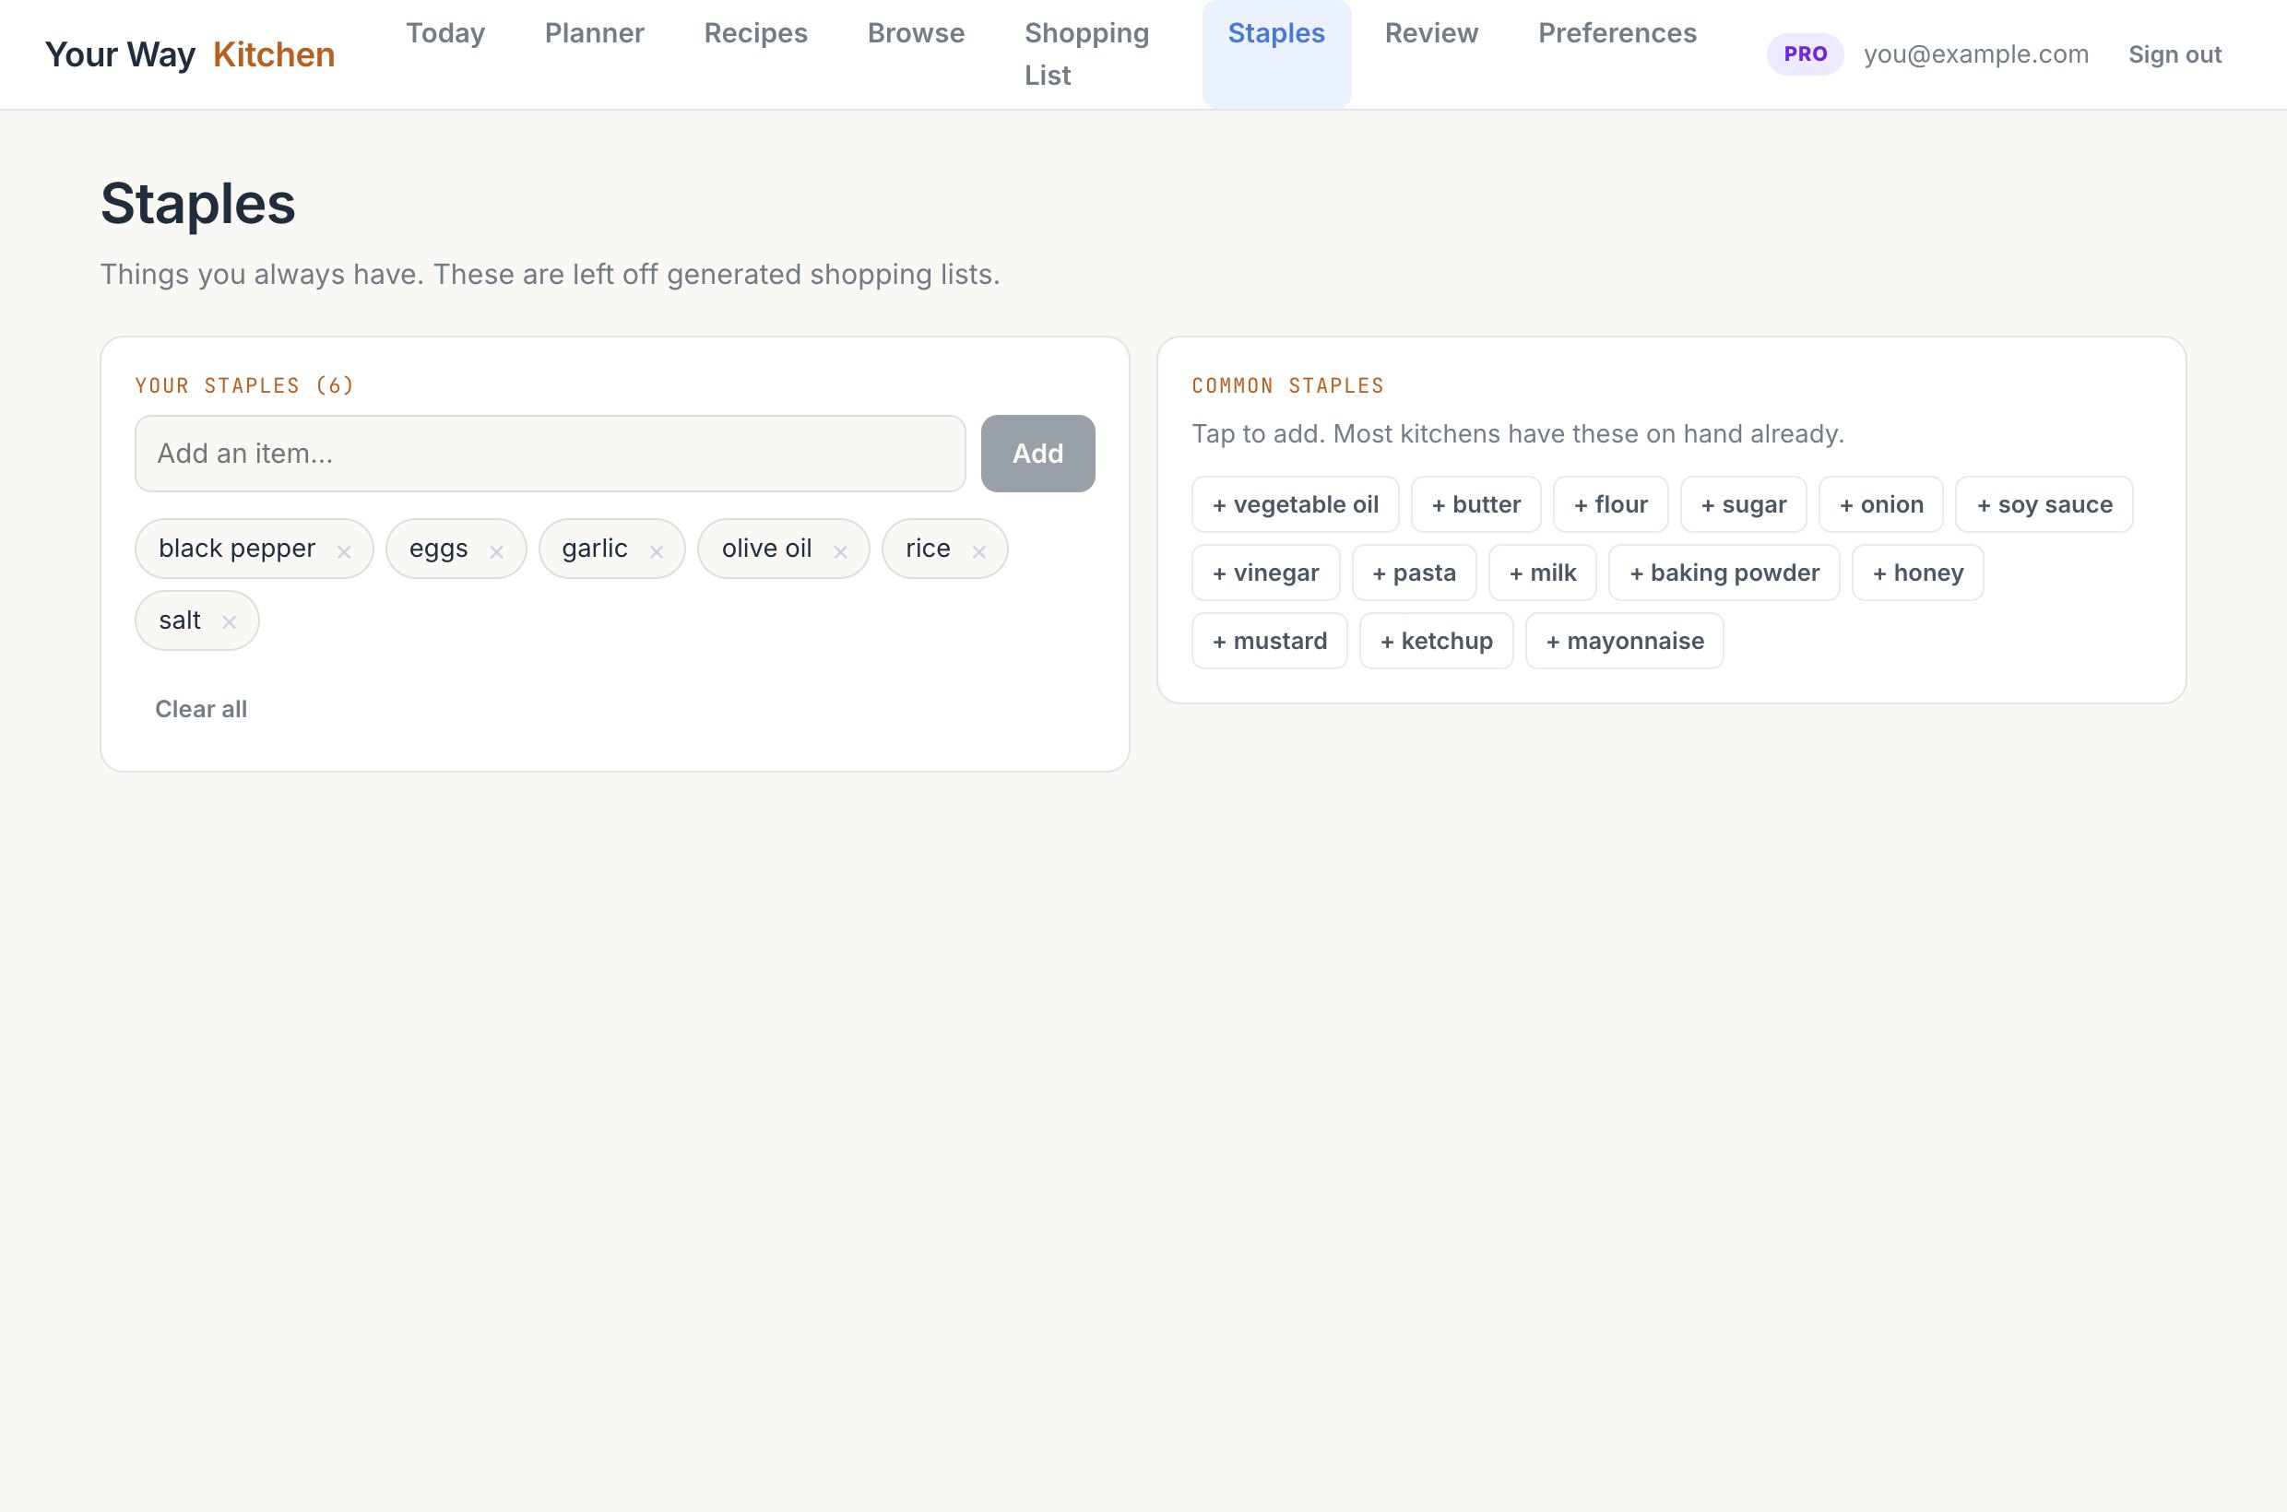Open the Preferences tab
Viewport: 2287px width, 1512px height.
[x=1617, y=33]
